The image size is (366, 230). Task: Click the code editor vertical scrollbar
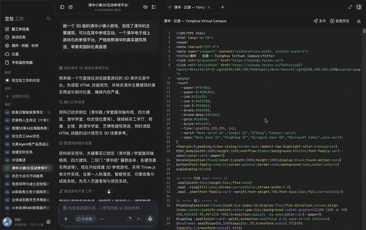364,31
